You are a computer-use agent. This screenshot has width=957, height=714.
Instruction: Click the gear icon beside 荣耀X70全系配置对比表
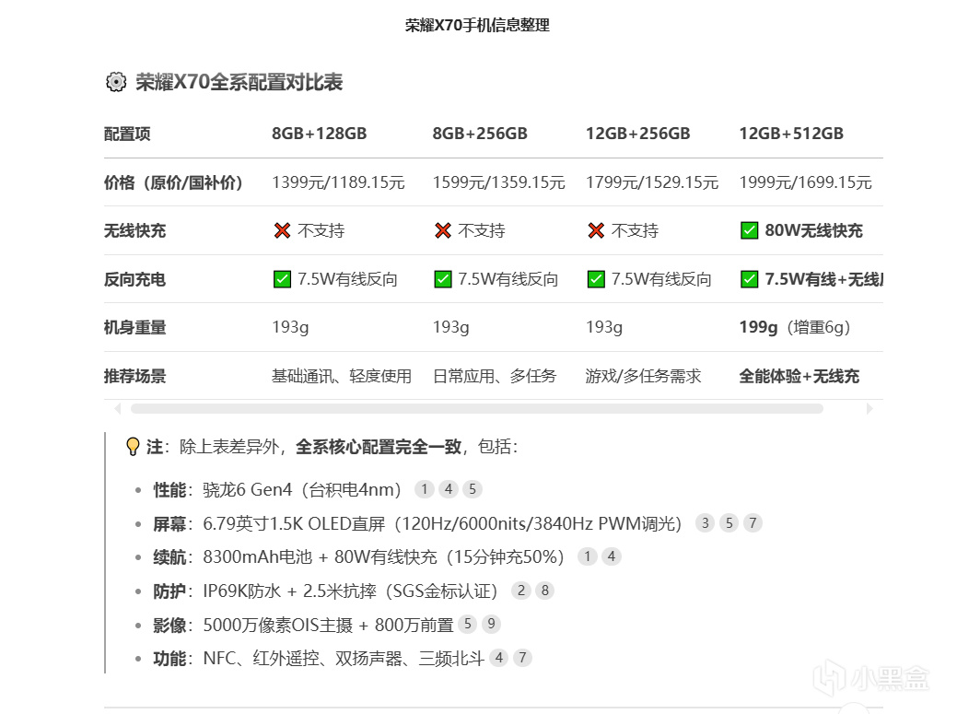116,82
